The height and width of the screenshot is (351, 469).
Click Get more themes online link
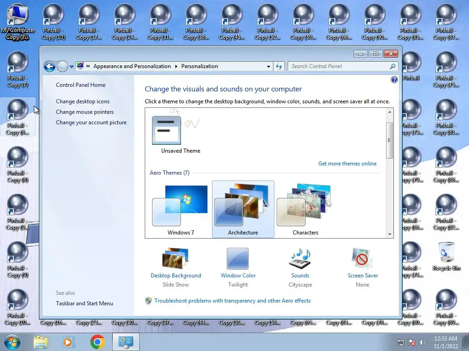[347, 164]
